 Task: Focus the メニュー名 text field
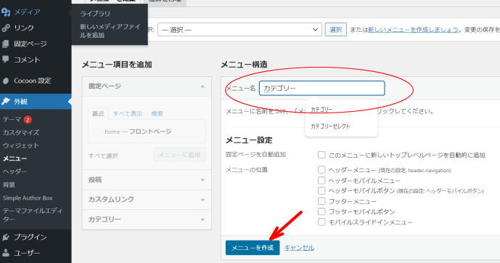(321, 88)
